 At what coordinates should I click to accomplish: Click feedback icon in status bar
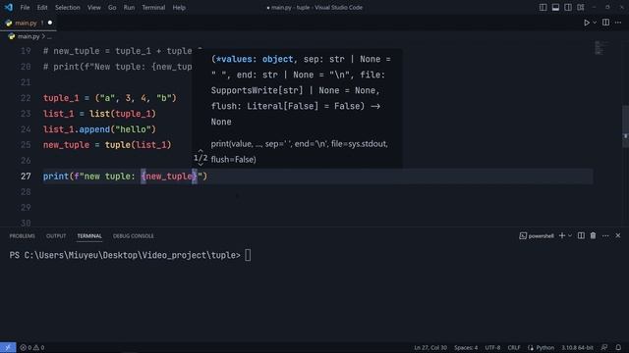click(x=604, y=347)
